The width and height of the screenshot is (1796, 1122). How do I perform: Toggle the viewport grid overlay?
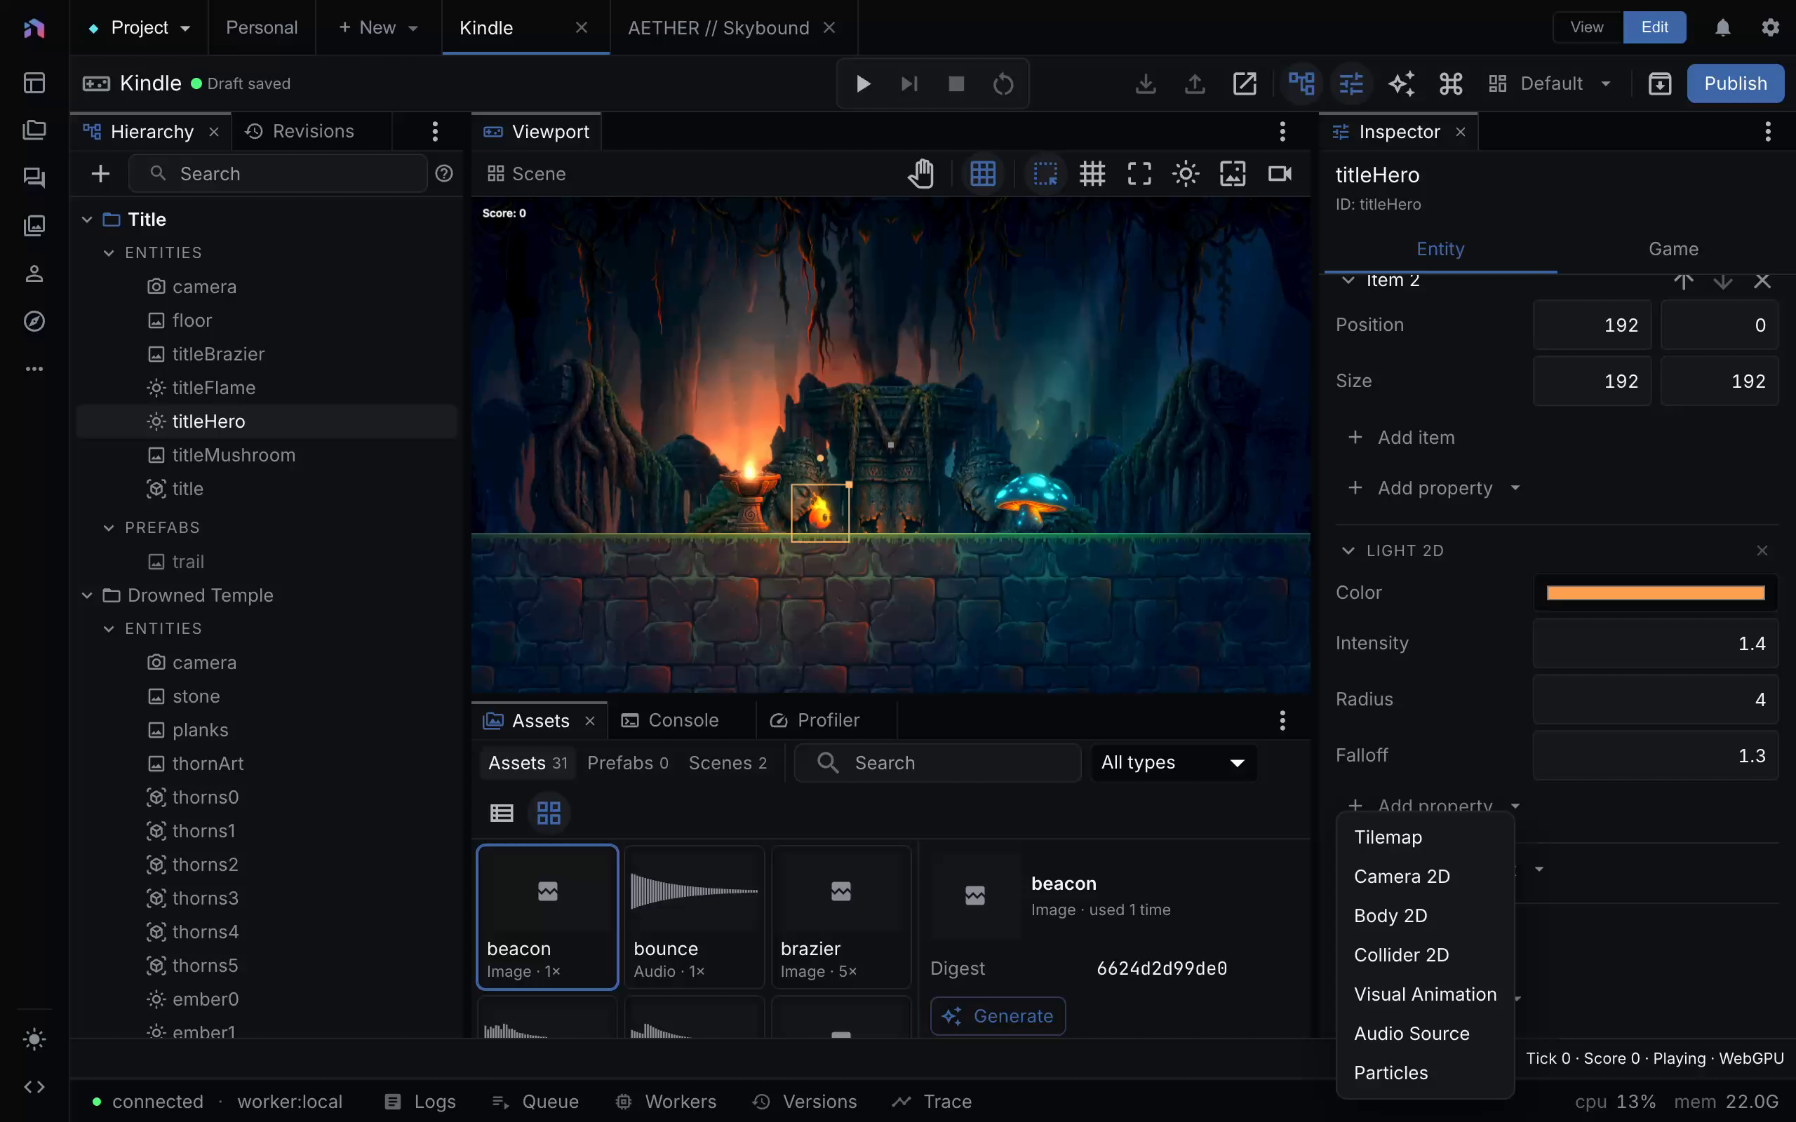coord(983,174)
